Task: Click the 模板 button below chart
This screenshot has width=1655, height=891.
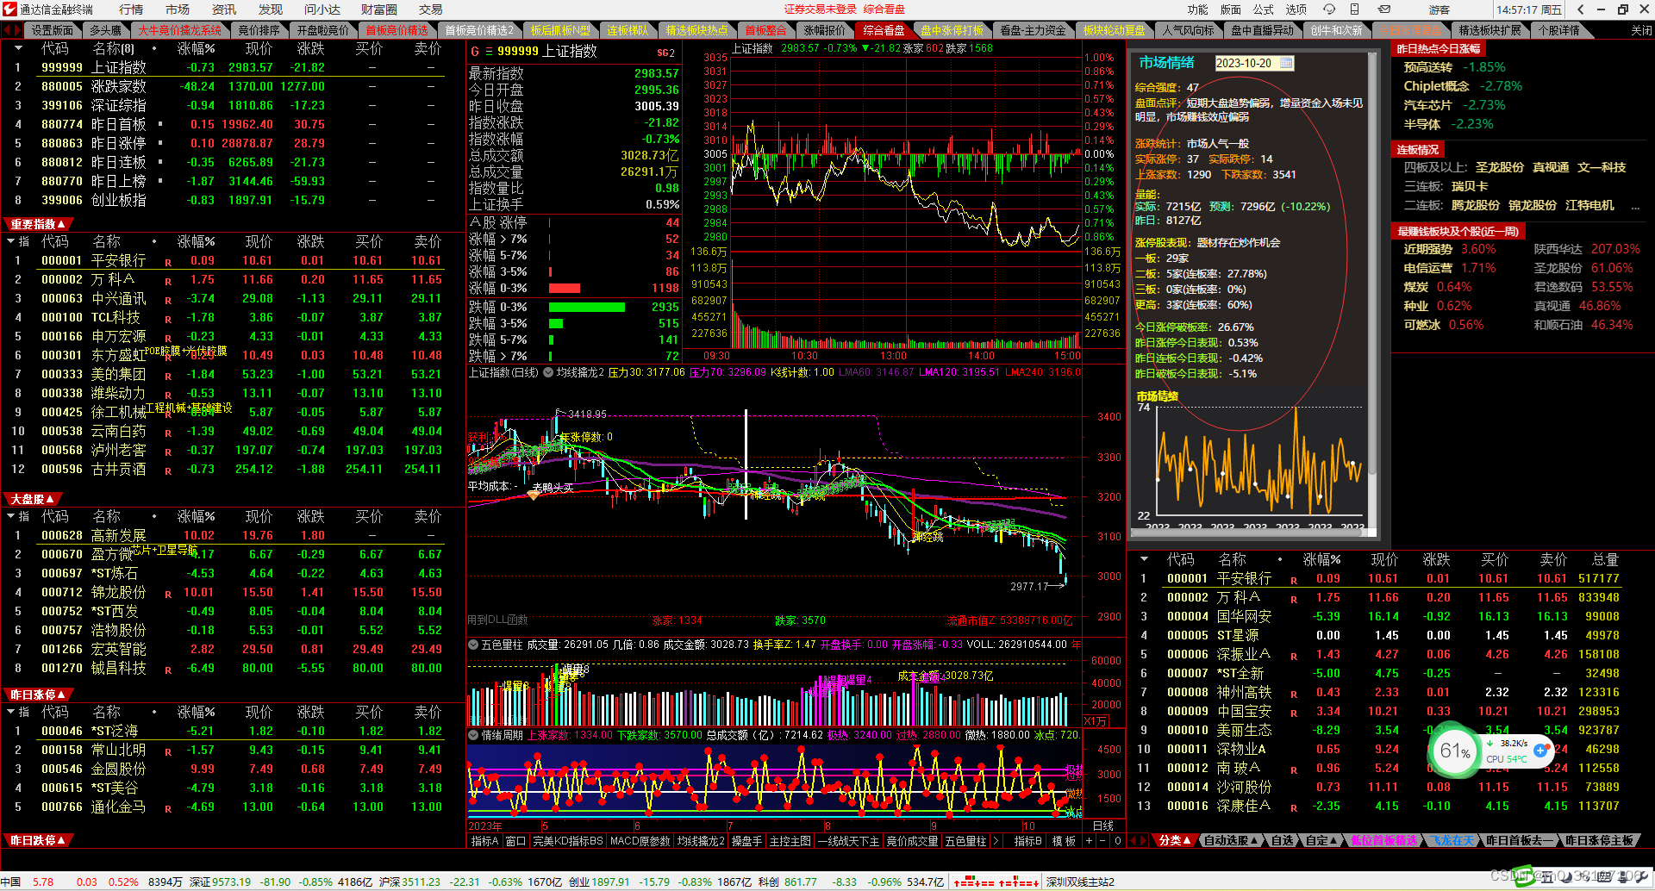Action: [x=1064, y=841]
